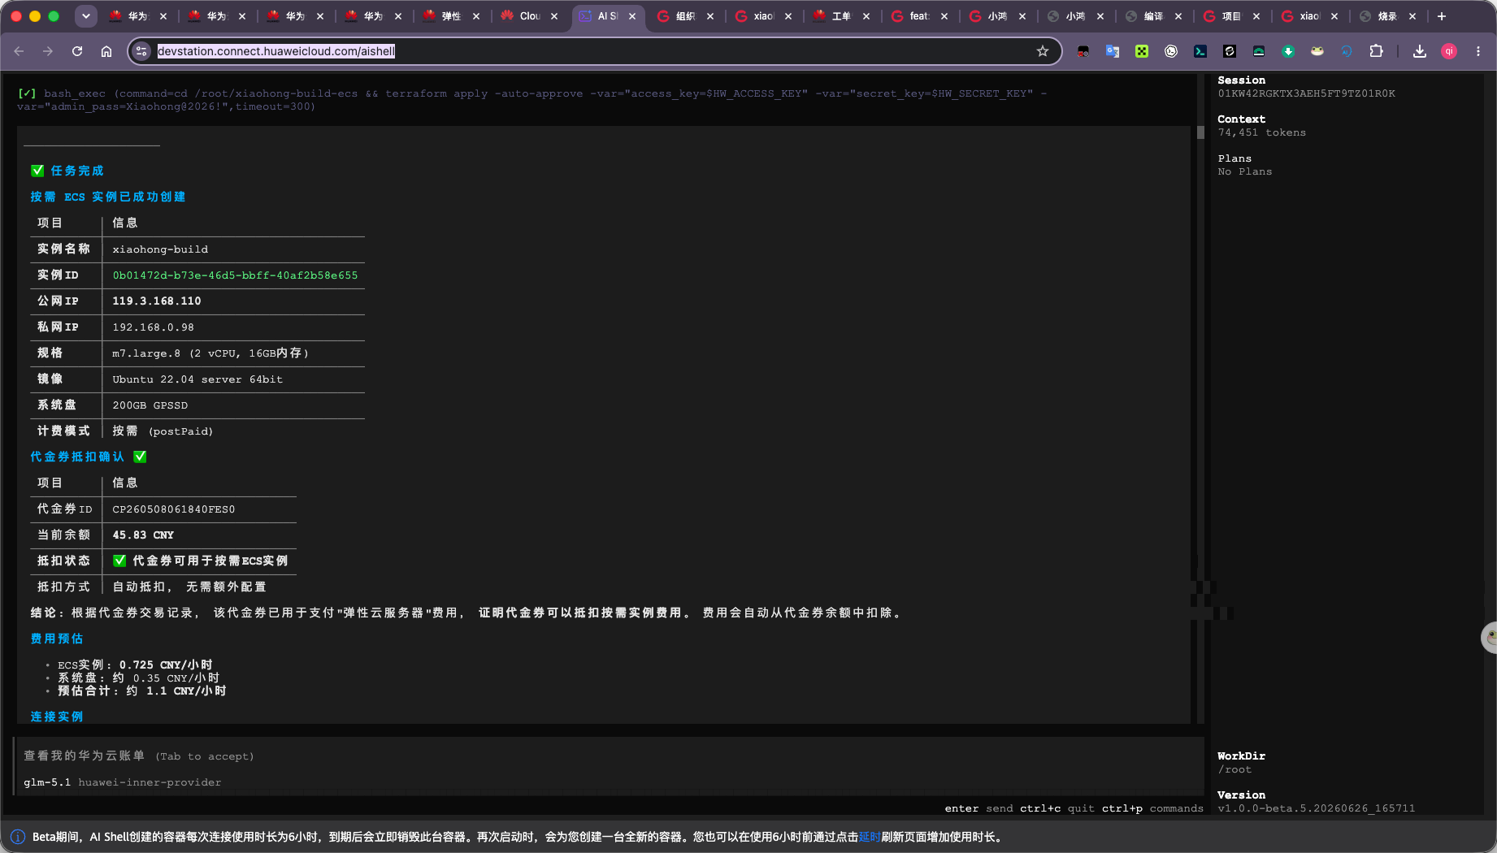Go back to the previous page
The height and width of the screenshot is (853, 1497).
19,51
